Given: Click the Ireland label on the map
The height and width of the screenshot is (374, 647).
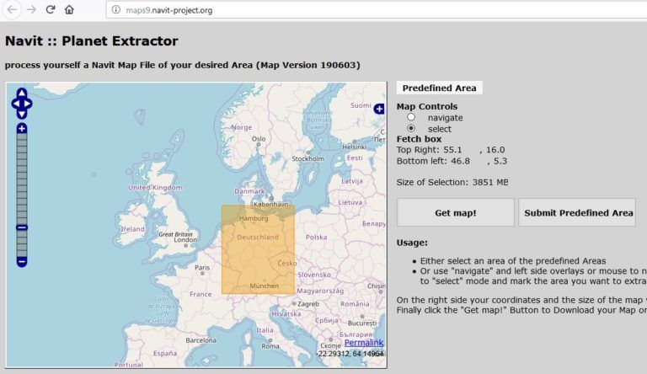Looking at the screenshot, I should (132, 229).
